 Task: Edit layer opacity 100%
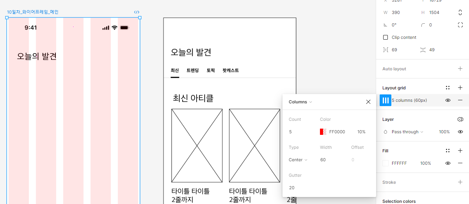click(444, 132)
